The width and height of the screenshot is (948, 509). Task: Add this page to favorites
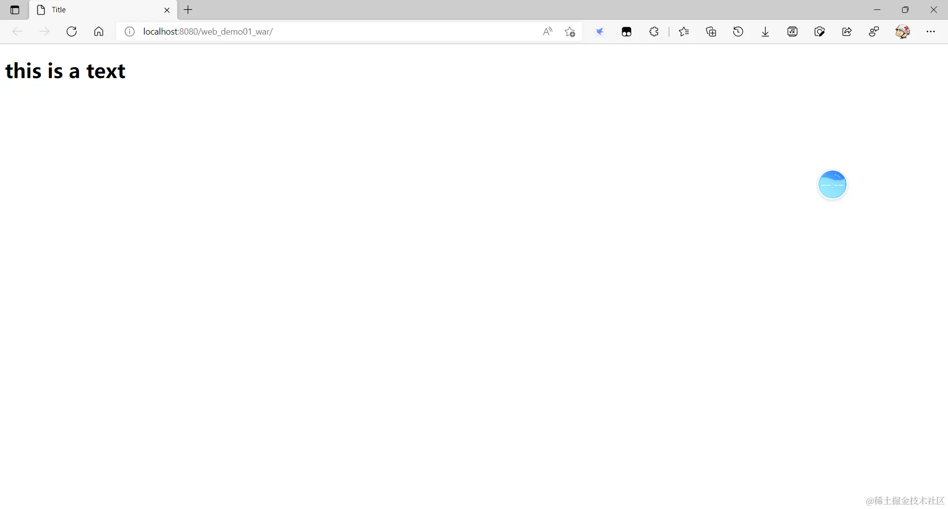[570, 32]
